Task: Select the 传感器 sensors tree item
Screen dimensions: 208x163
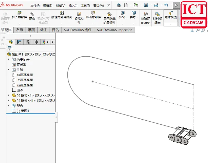Action: 19,64
